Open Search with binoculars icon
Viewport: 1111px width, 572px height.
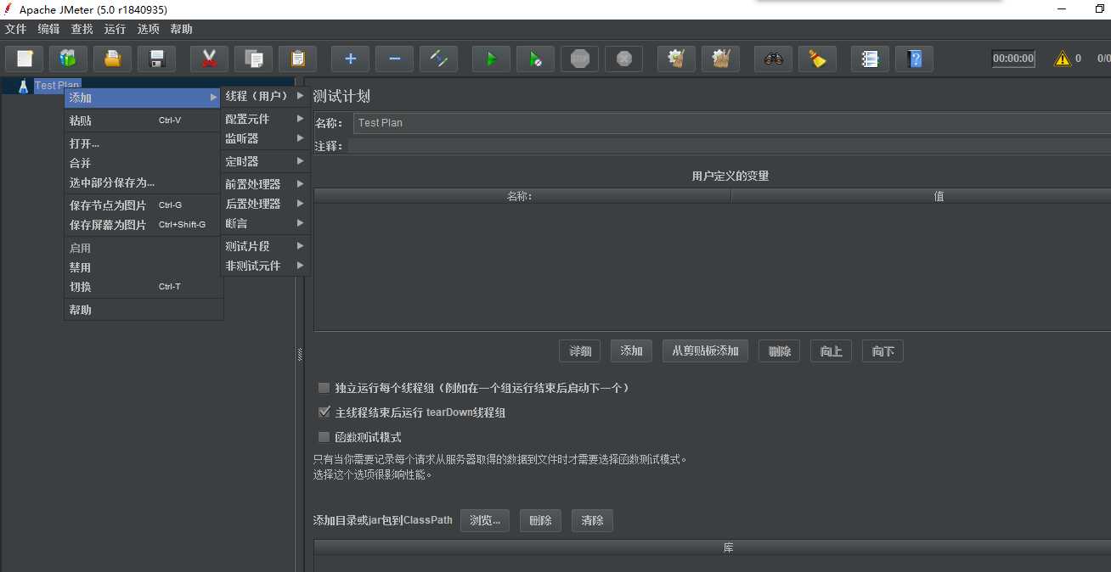pos(773,59)
